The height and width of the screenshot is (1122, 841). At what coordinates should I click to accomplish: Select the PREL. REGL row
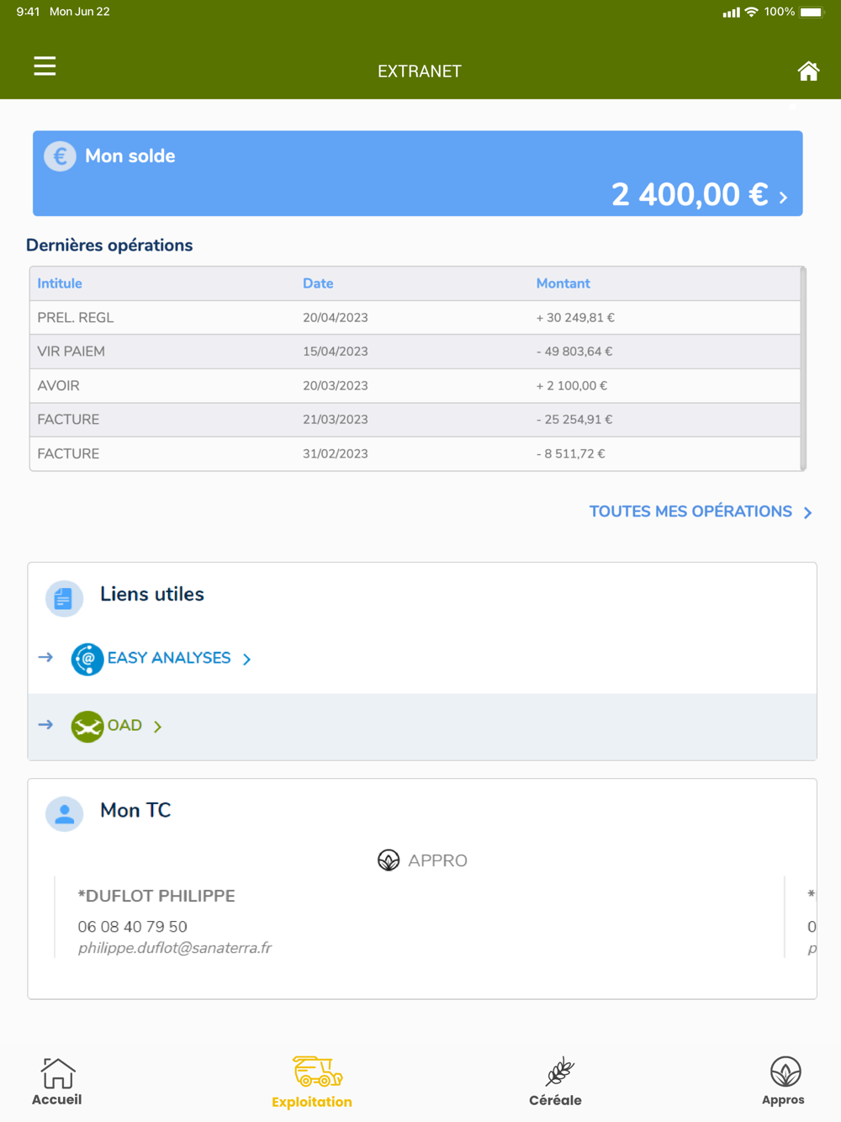(x=415, y=318)
